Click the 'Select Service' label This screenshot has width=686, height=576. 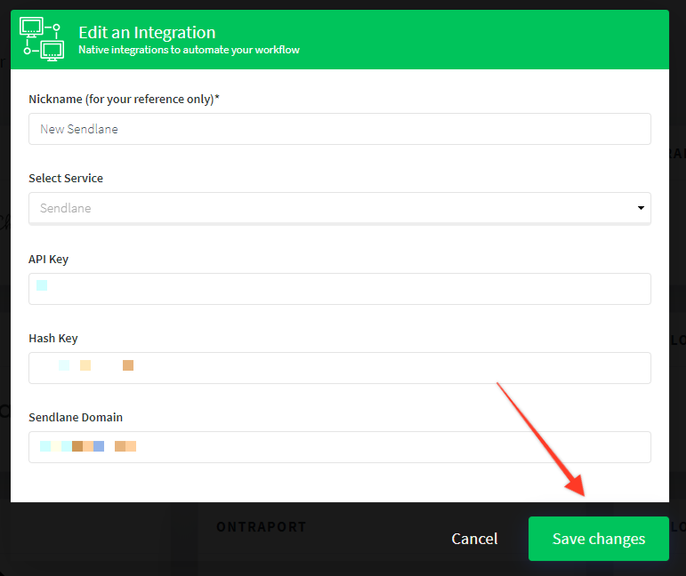tap(66, 179)
